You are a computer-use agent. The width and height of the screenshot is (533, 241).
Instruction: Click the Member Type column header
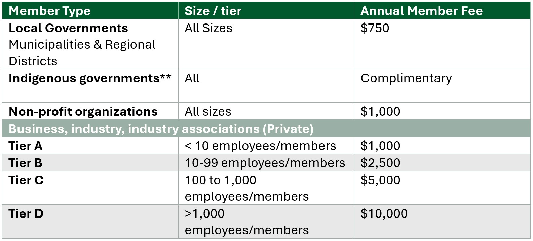[x=90, y=11]
